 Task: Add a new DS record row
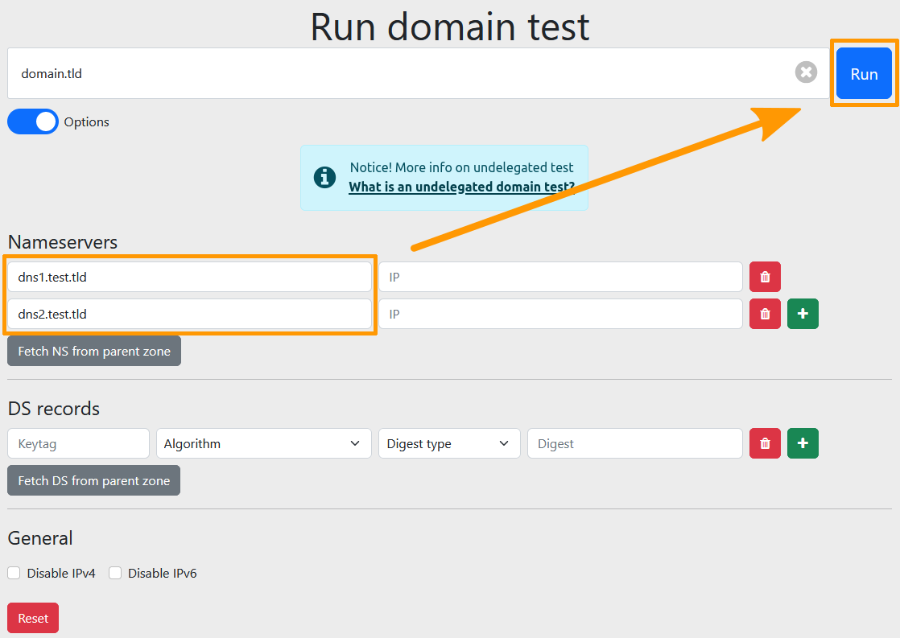[802, 443]
